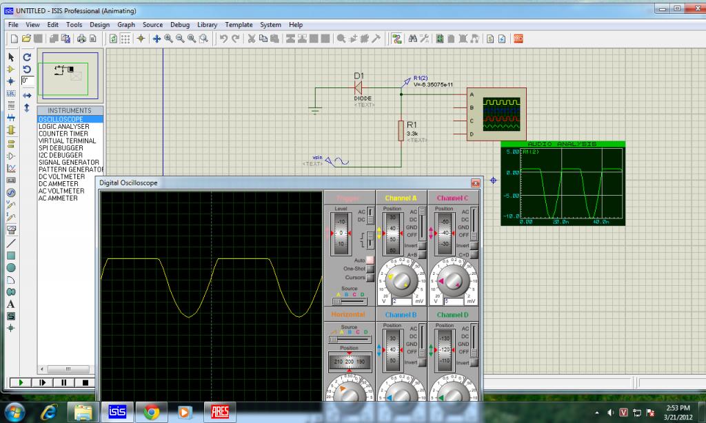Click the Toggle Grid toolbar icon
The height and width of the screenshot is (423, 706).
[x=125, y=39]
